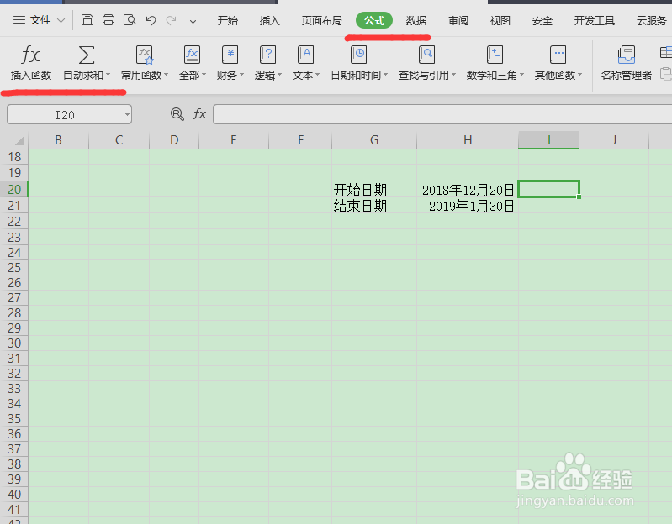Select cell containing 结束日期
Screen dimensions: 672x524
point(374,206)
